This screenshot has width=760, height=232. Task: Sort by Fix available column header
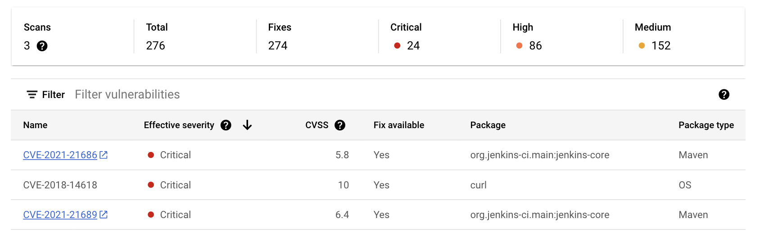(x=398, y=125)
